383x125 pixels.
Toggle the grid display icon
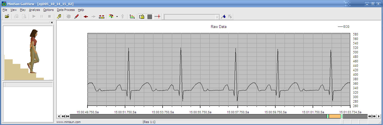coord(150,16)
